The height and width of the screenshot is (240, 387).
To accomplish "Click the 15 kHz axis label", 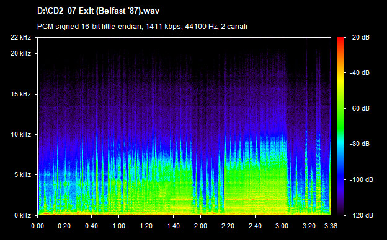I will 20,94.
